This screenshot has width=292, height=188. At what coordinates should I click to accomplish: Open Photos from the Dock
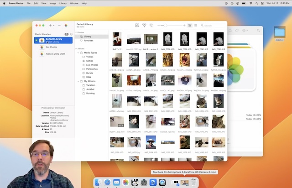tap(125, 182)
